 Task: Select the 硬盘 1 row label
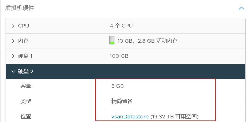[25, 56]
